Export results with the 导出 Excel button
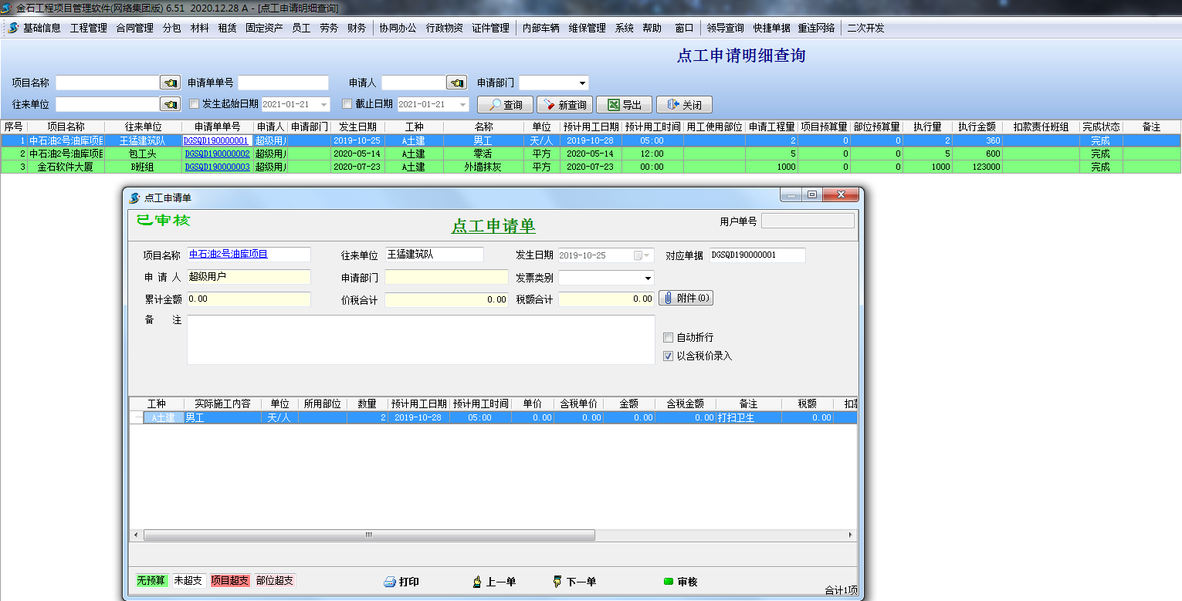Screen dimensions: 1182x601 (x=624, y=105)
